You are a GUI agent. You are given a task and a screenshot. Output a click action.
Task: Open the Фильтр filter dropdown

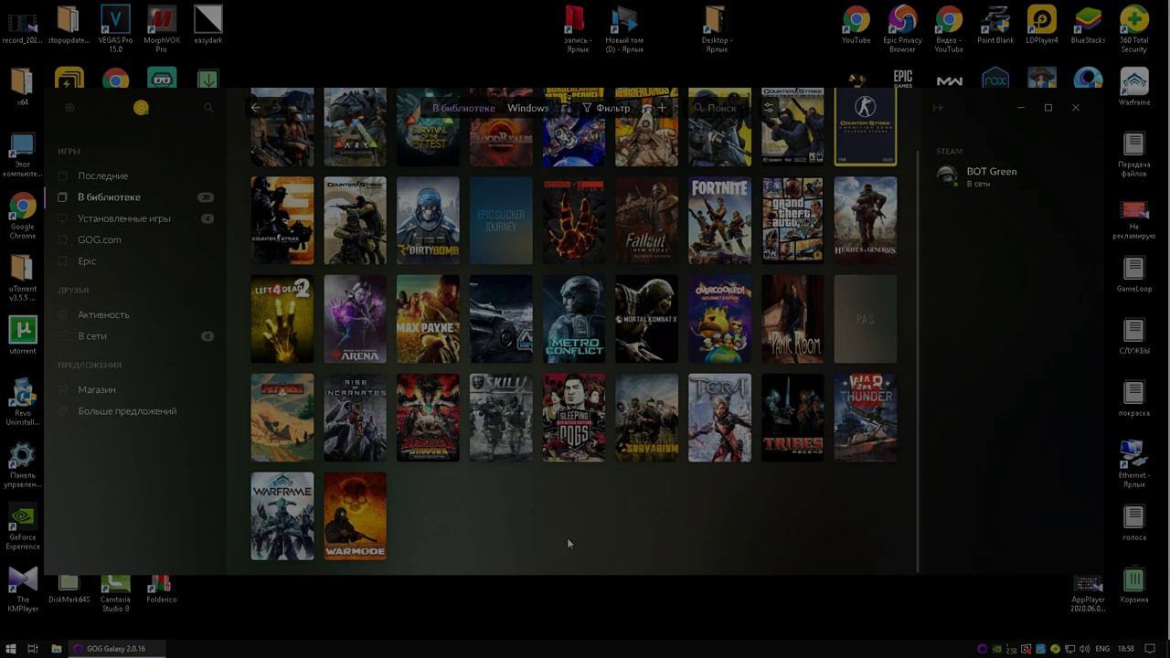606,108
